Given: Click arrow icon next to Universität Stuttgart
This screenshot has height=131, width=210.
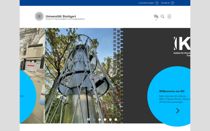Looking at the screenshot, I should [x=157, y=3].
